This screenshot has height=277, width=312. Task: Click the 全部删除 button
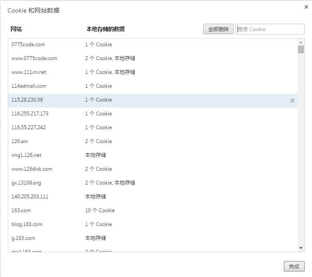pyautogui.click(x=218, y=29)
